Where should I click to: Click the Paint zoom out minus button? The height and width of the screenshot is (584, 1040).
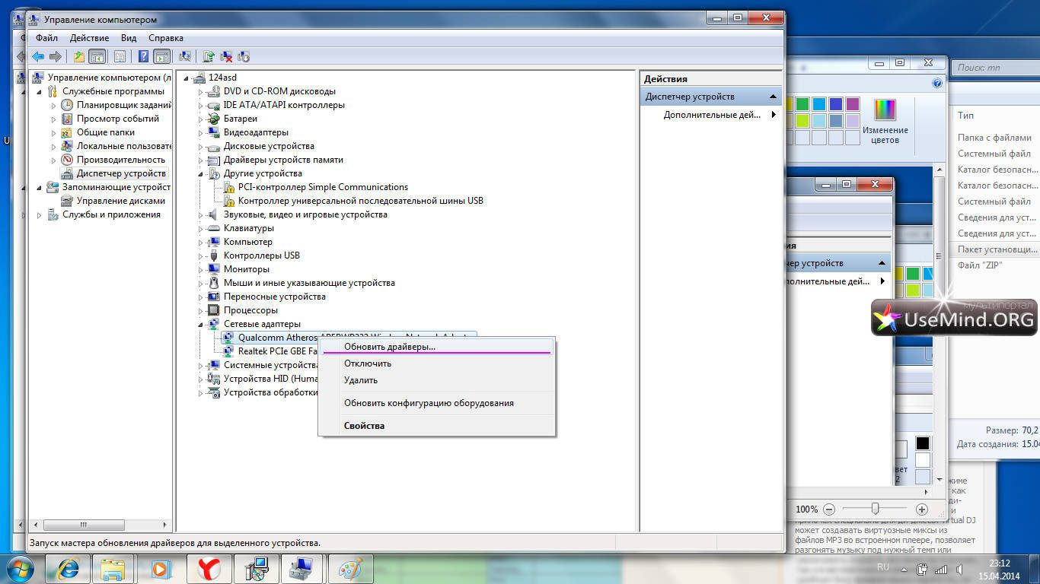(829, 509)
